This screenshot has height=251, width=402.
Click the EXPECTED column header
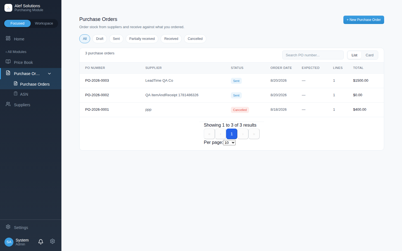pos(310,68)
